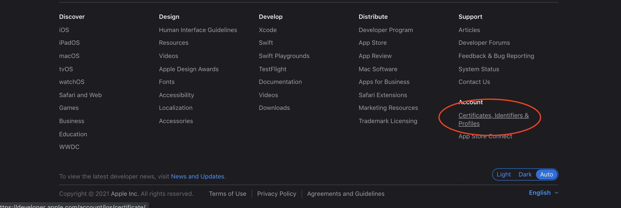Screen dimensions: 621x208
Task: Go to the macOS page
Action: (x=69, y=56)
